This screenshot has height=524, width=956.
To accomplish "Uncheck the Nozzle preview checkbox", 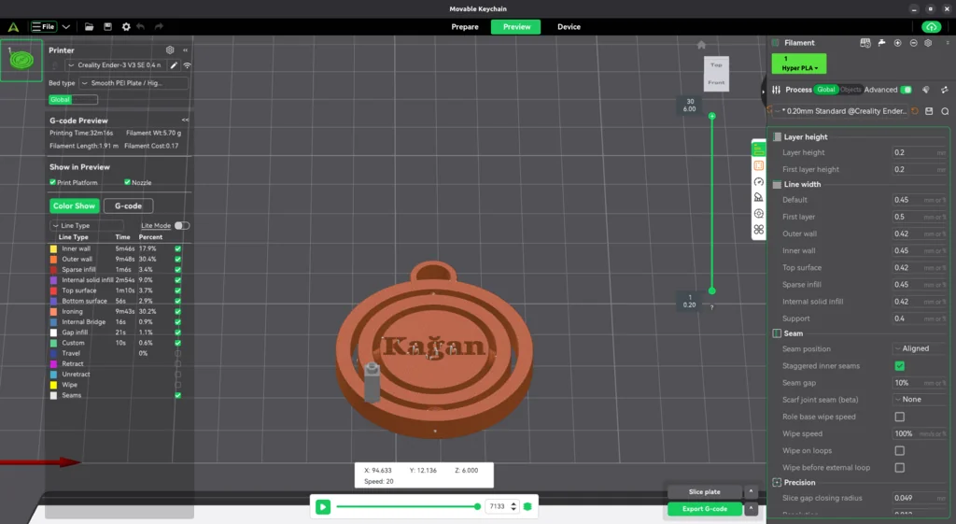I will pyautogui.click(x=127, y=182).
